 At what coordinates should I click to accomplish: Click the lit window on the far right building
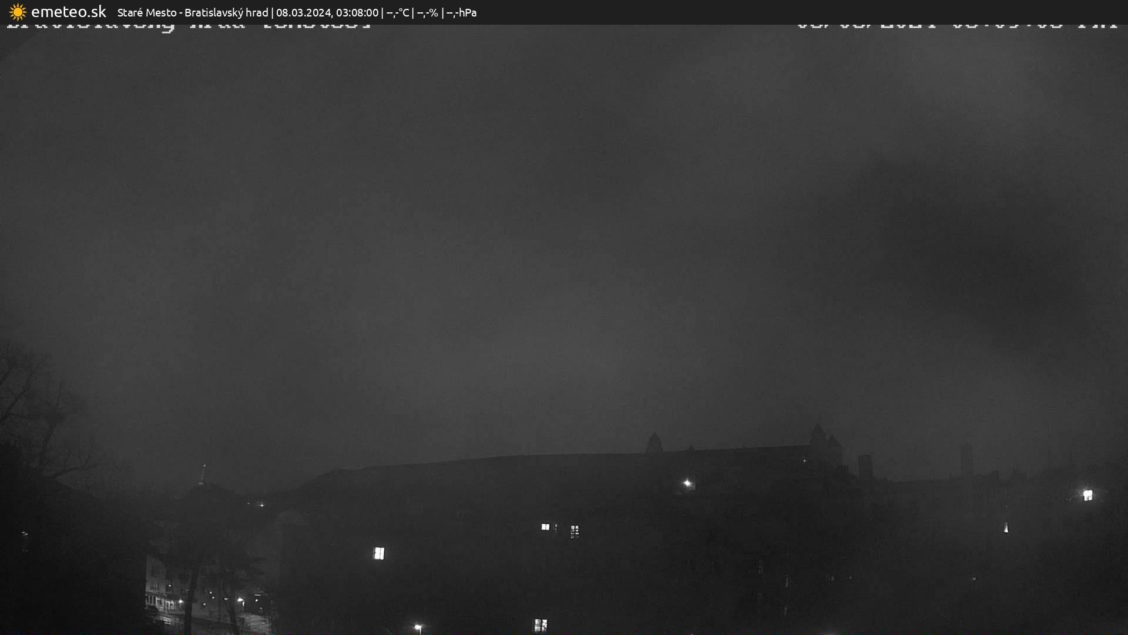coord(1087,495)
